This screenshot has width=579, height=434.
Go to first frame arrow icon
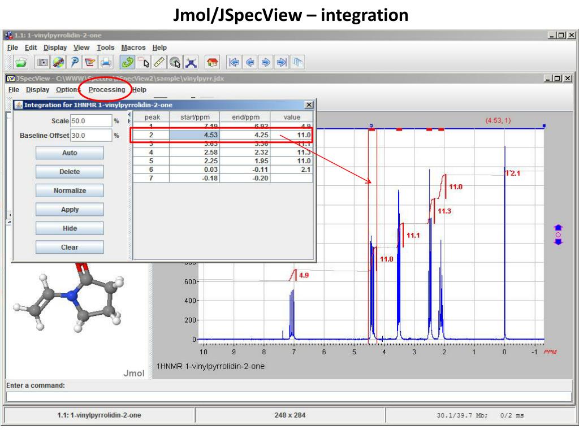(x=234, y=62)
